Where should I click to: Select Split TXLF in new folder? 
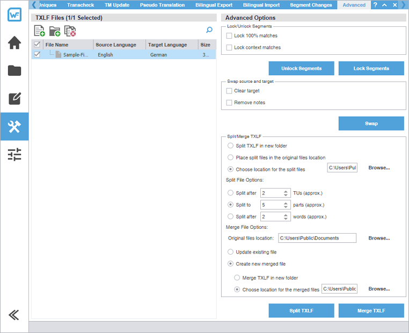point(231,146)
